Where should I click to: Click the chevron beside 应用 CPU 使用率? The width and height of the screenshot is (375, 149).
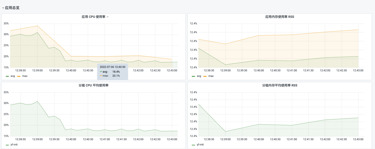coord(108,17)
